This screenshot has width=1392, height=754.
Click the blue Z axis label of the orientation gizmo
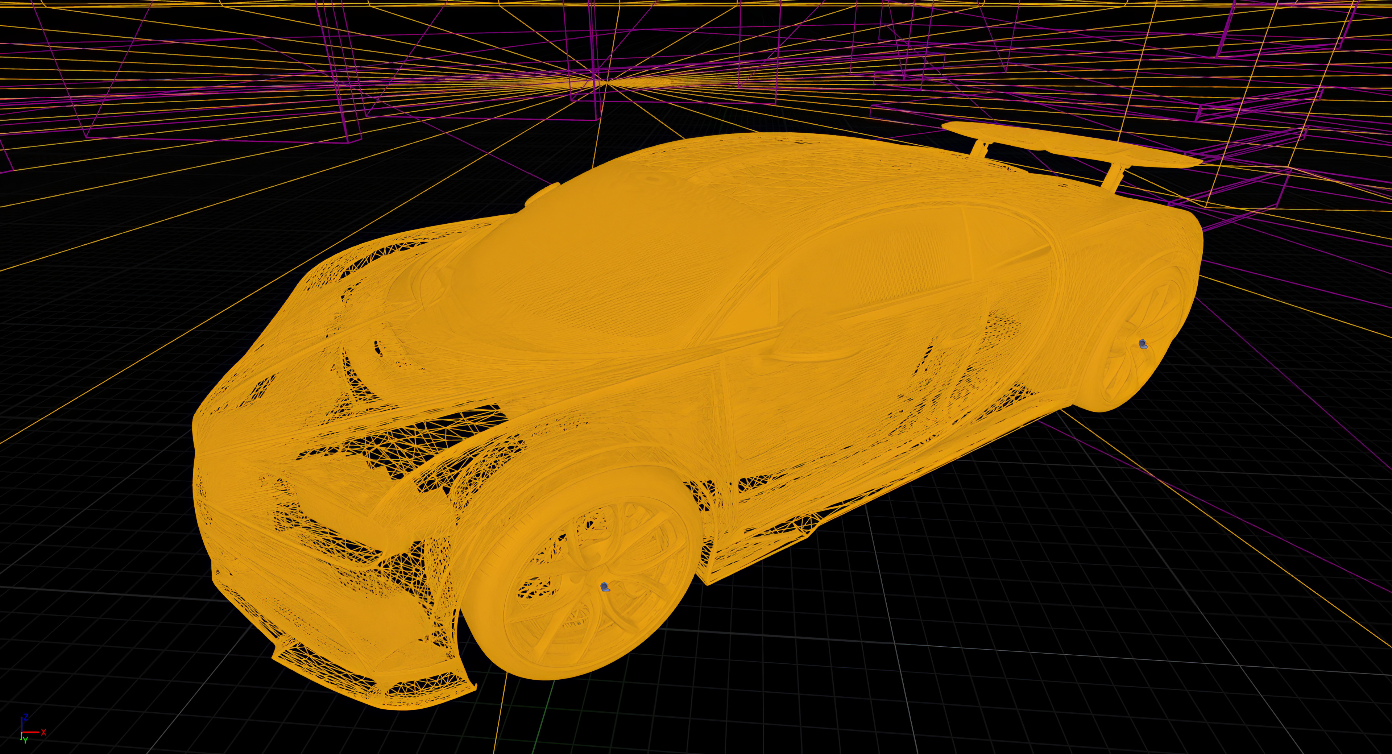click(x=26, y=717)
